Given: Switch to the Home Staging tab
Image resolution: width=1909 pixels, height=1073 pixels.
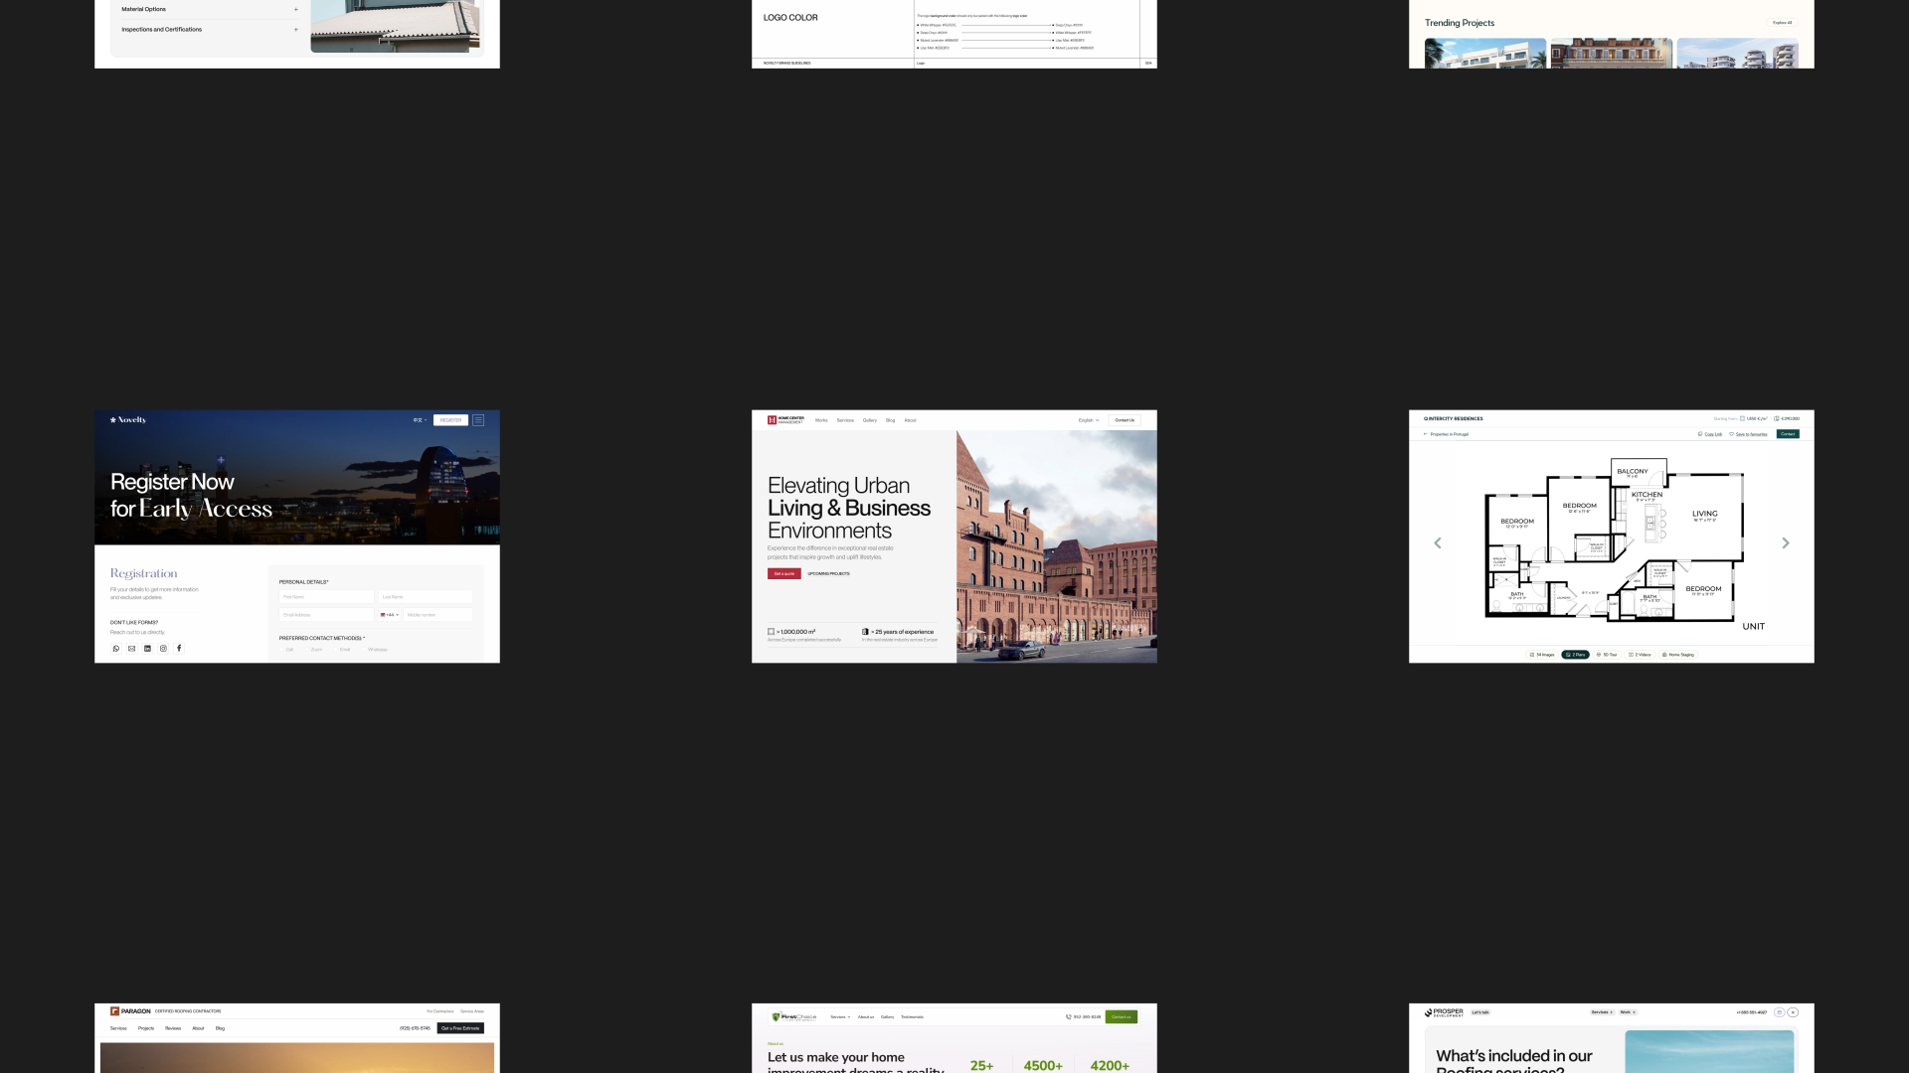Looking at the screenshot, I should pos(1678,655).
